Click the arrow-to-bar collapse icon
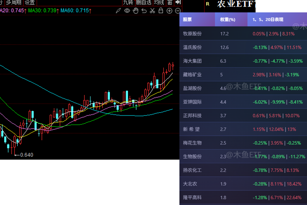This screenshot has height=205, width=307. coord(178,2)
